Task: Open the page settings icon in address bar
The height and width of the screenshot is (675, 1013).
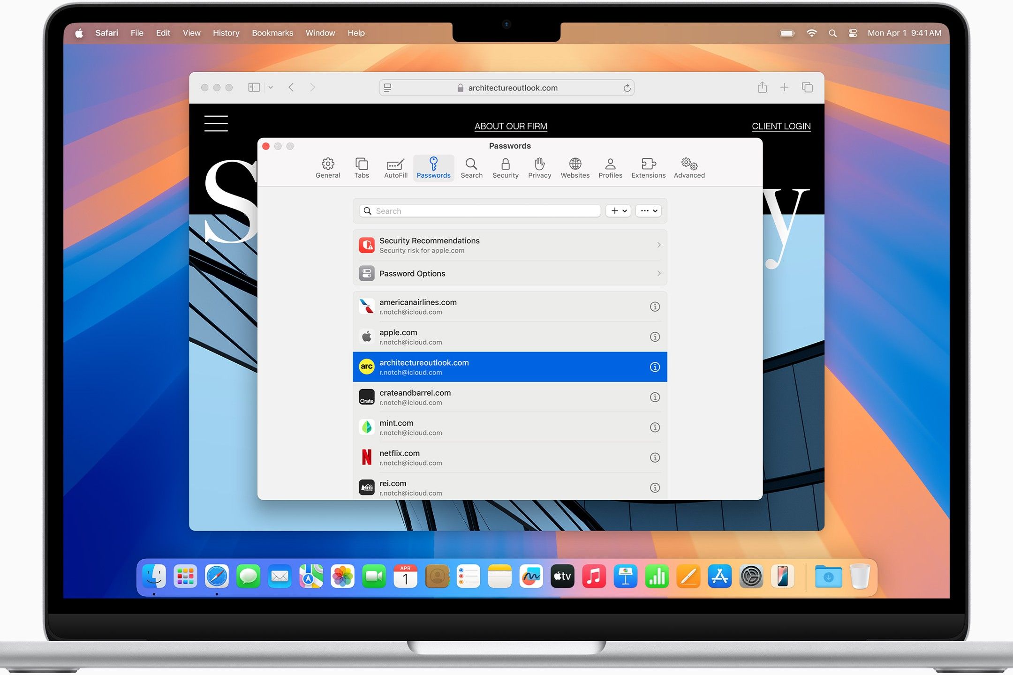Action: pyautogui.click(x=387, y=88)
